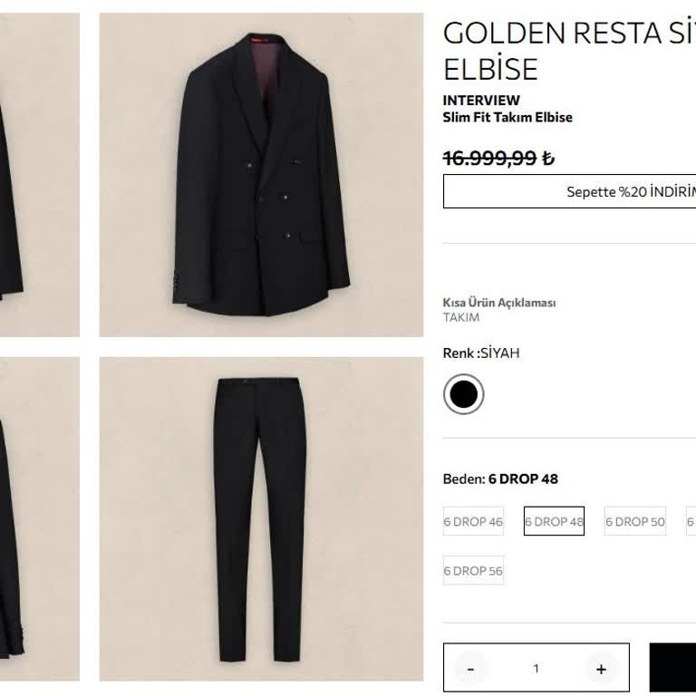
Task: Click the crossed-out price 16.999,99 ₺
Action: coord(498,158)
